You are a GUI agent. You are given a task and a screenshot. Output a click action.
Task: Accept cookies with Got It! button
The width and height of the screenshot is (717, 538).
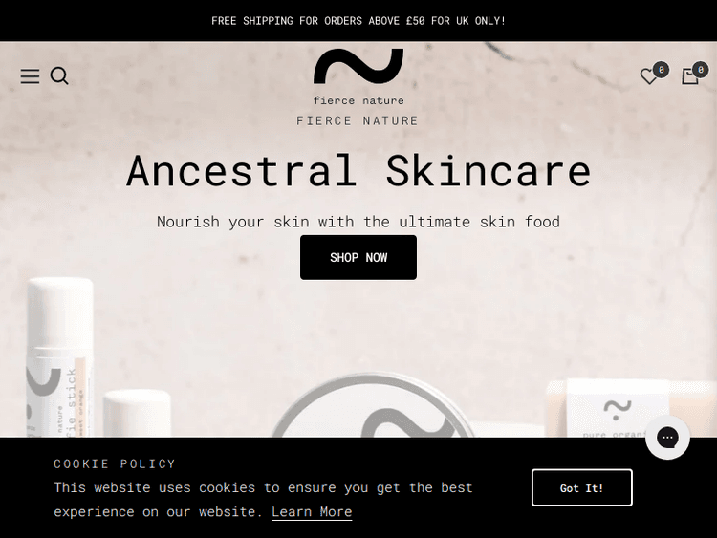(x=581, y=487)
